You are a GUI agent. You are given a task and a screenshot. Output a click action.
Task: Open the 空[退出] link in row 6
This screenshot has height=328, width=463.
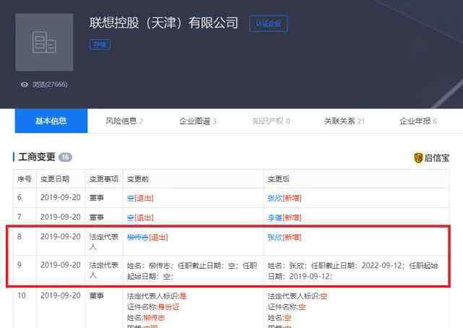click(140, 198)
